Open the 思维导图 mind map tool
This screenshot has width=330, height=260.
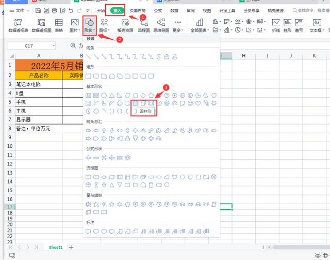point(161,25)
